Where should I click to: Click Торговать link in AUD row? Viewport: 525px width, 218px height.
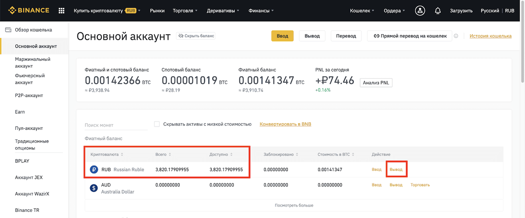tap(420, 185)
